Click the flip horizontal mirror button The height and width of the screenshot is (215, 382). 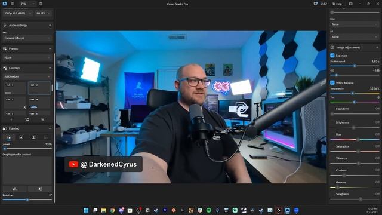point(14,189)
